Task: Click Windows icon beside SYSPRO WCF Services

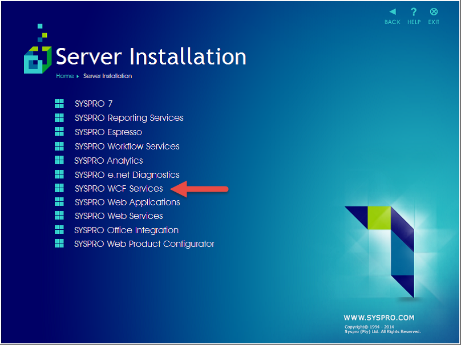Action: 59,188
